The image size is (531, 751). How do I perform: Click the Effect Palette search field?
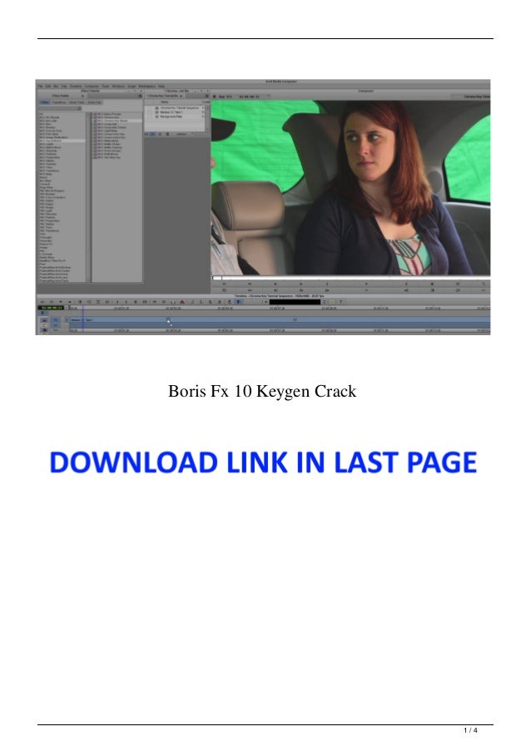click(59, 108)
